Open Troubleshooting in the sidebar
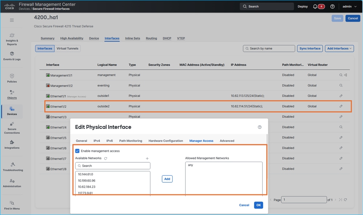The image size is (363, 215). (13, 167)
